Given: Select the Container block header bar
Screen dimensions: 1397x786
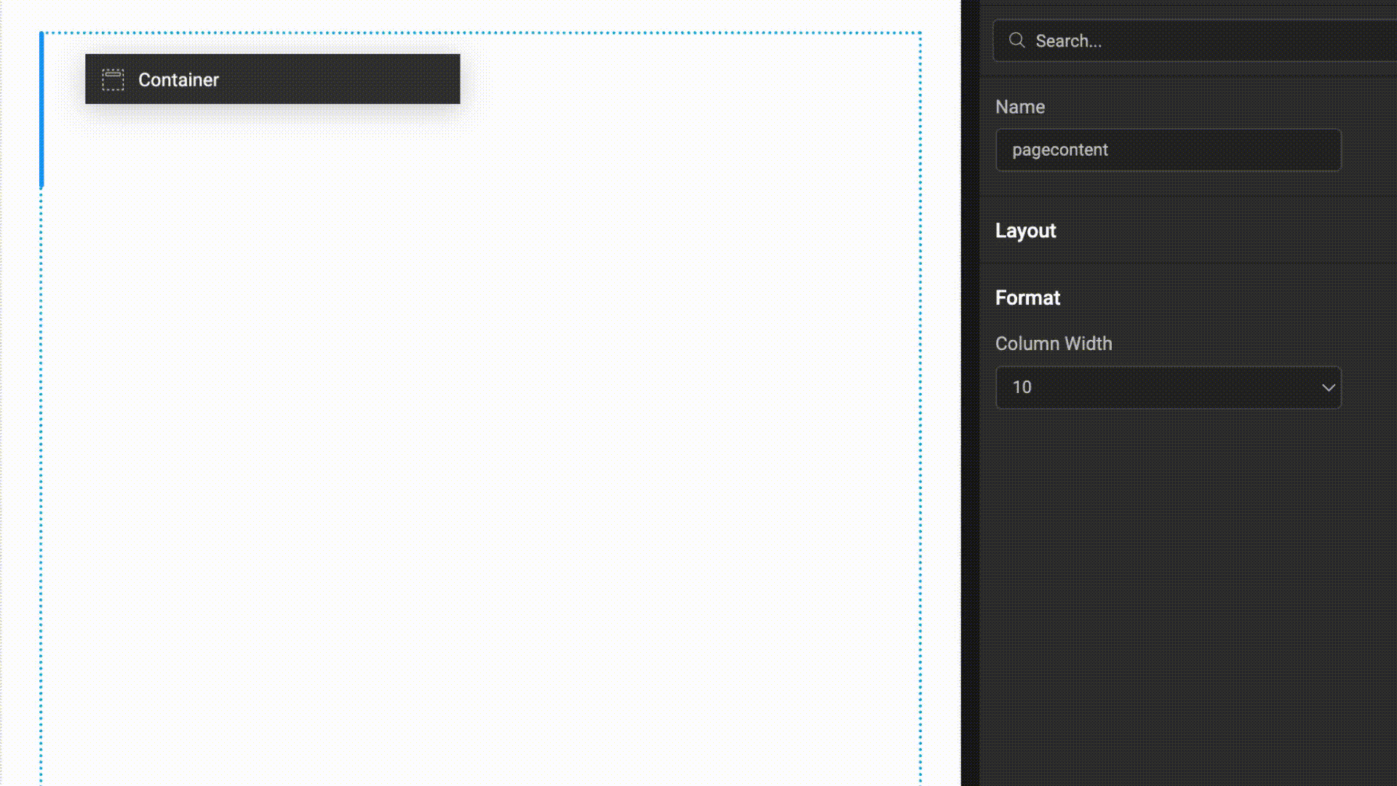Looking at the screenshot, I should coord(271,79).
